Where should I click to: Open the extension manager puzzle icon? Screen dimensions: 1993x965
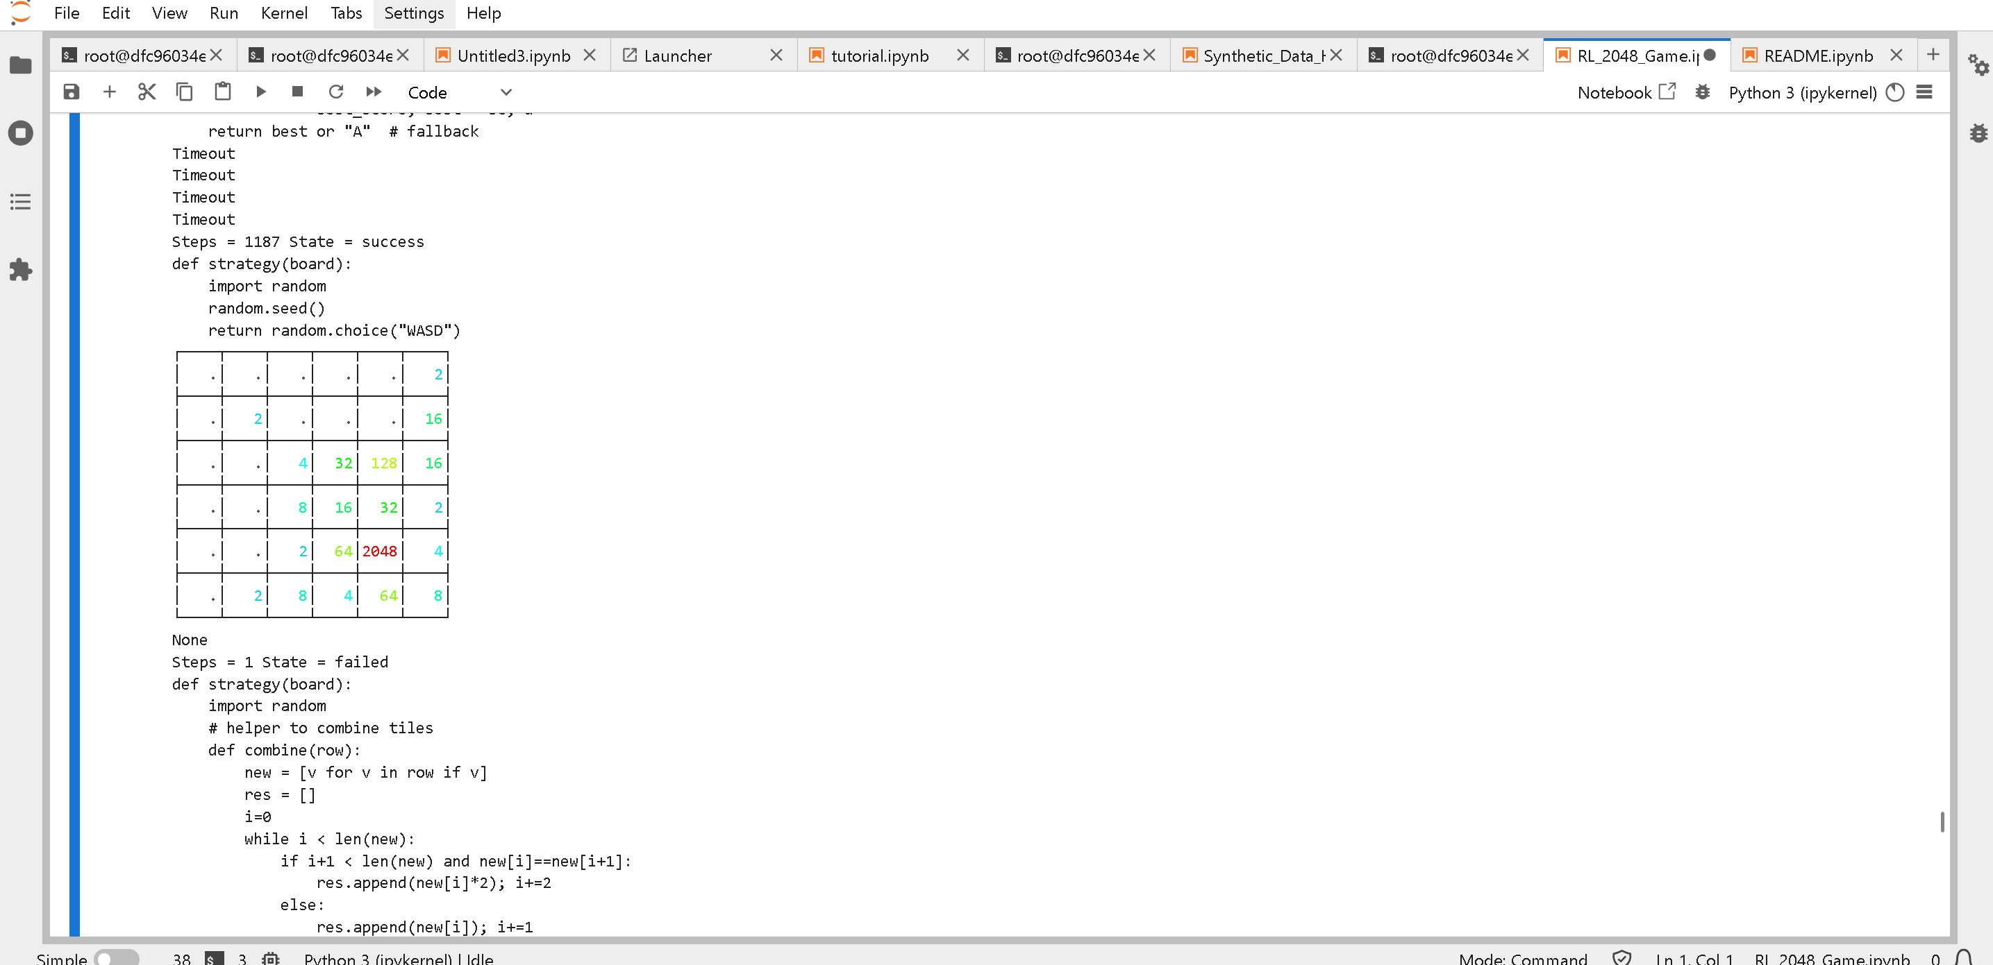pyautogui.click(x=21, y=271)
